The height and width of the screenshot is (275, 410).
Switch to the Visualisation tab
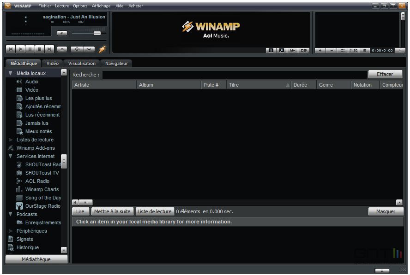(x=82, y=63)
